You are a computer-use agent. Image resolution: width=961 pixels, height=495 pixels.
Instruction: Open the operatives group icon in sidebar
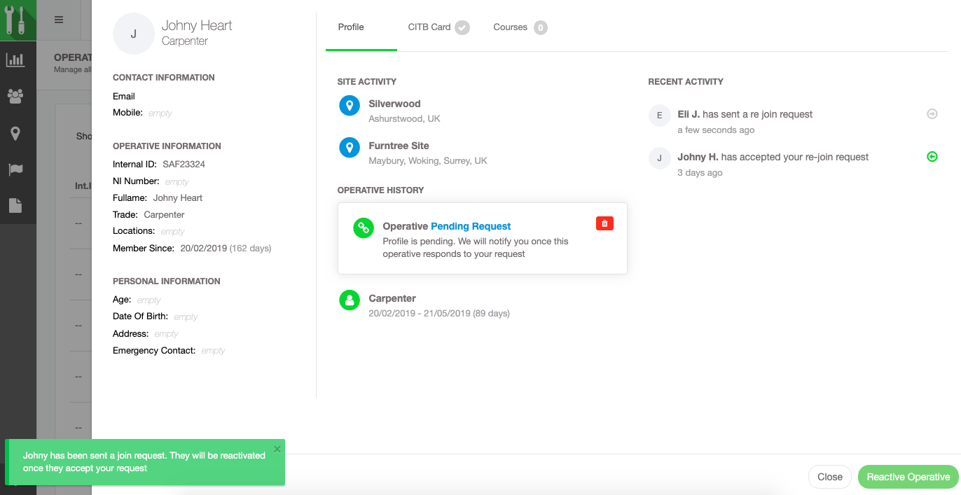pos(15,96)
